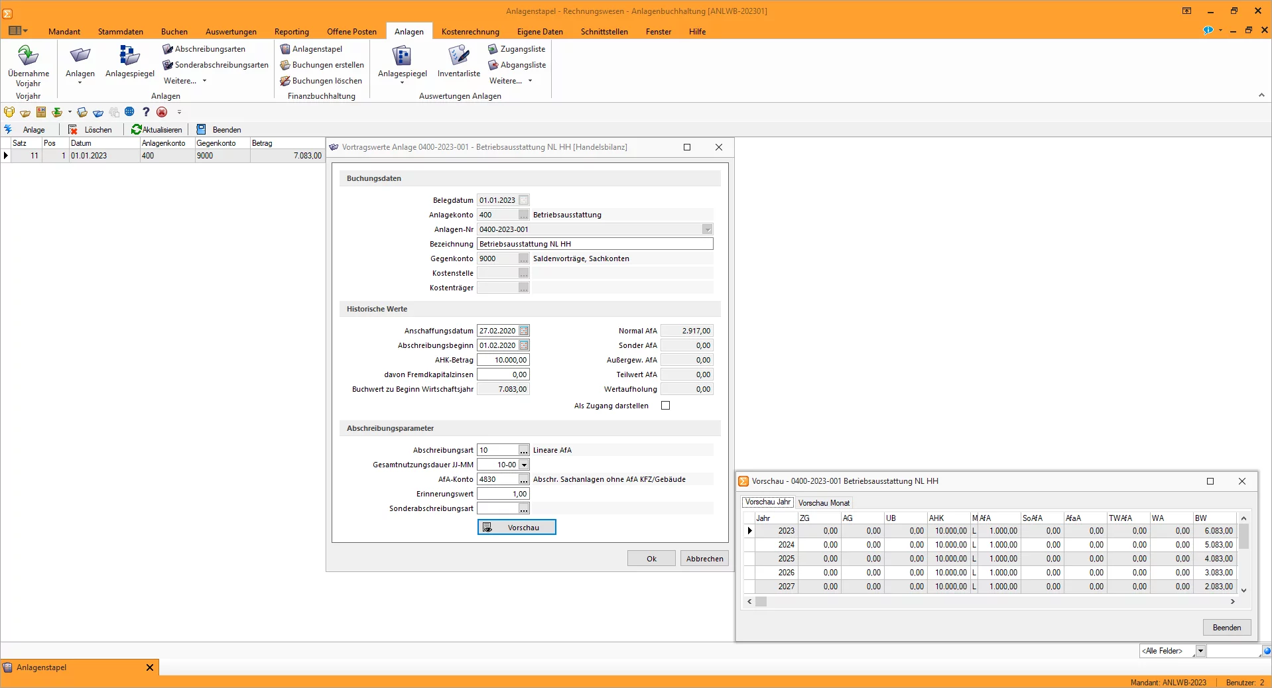Click Löschen in the Anlagenstapel toolbar

[90, 130]
